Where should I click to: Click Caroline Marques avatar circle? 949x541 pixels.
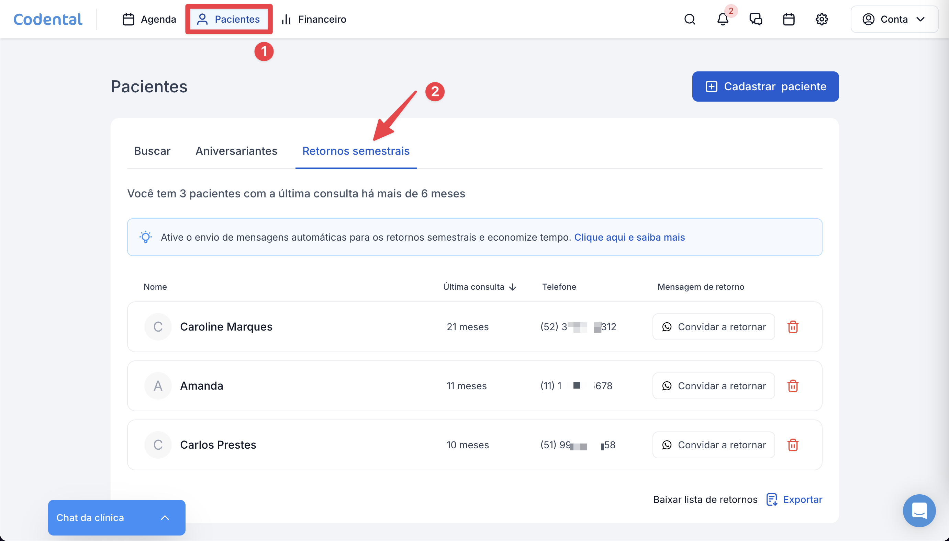[158, 327]
